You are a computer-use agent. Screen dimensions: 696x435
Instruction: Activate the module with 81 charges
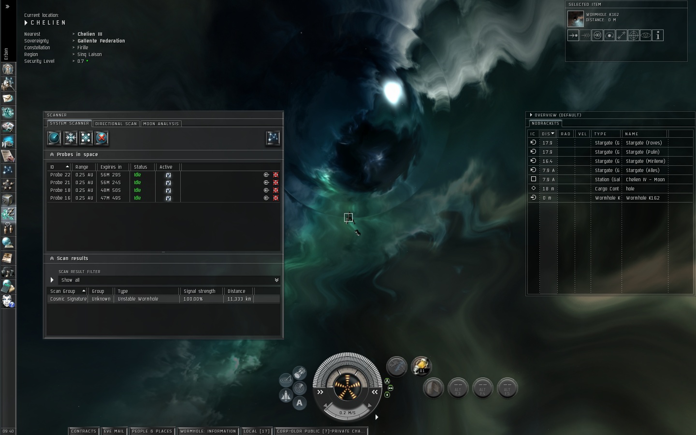421,366
